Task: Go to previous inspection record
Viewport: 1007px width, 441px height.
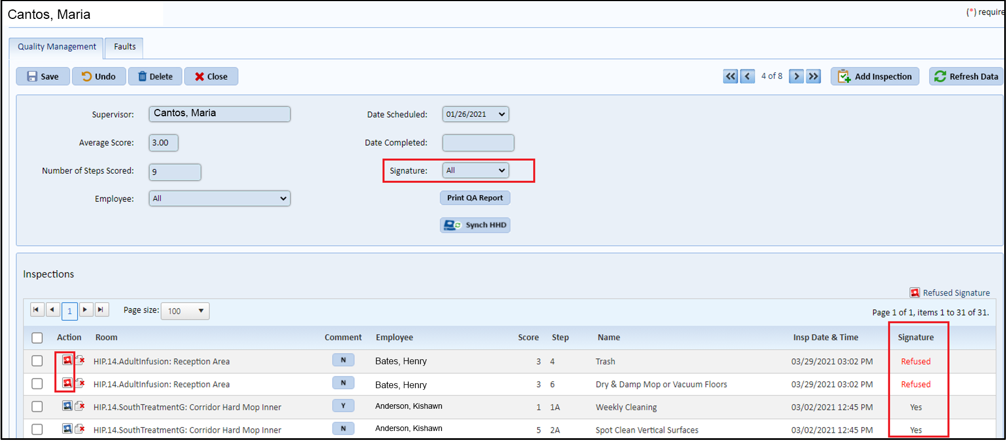Action: tap(748, 76)
